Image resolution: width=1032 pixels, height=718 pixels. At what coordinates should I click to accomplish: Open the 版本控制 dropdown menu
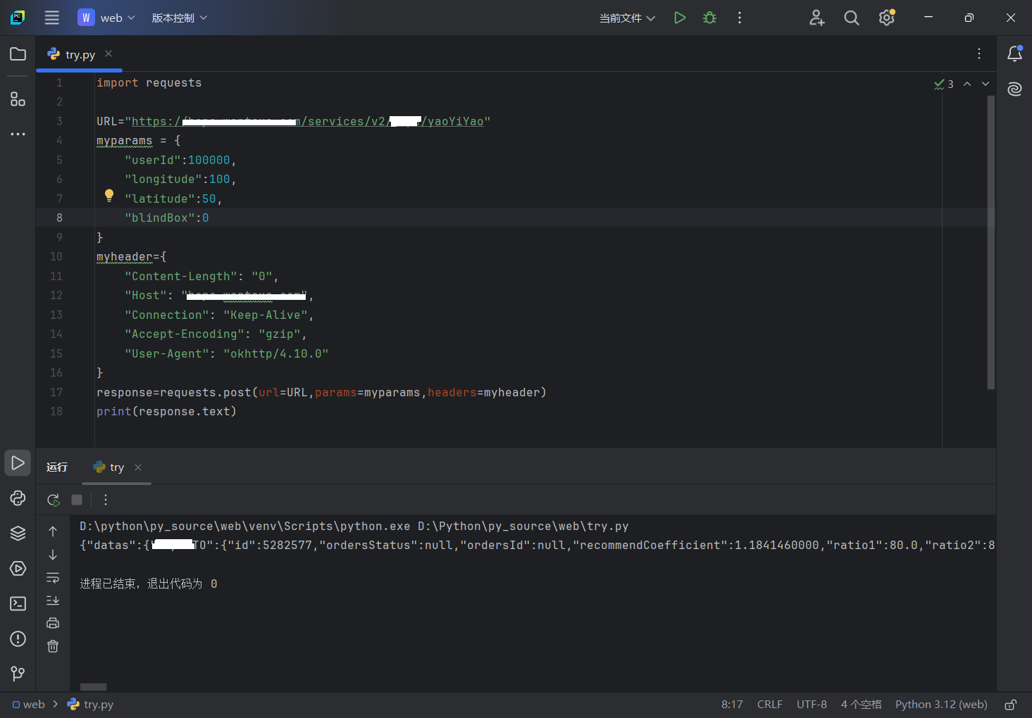click(180, 18)
